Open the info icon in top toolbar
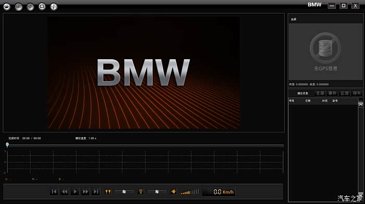The height and width of the screenshot is (204, 365). [54, 7]
